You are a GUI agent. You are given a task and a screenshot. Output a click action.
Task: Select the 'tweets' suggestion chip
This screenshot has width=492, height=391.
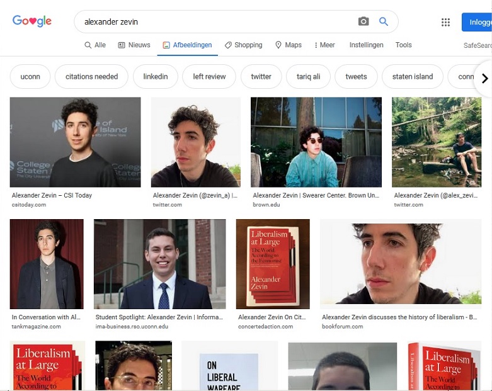pos(356,77)
